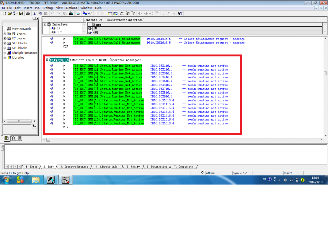Open a block with the Open folder icon

[9, 13]
